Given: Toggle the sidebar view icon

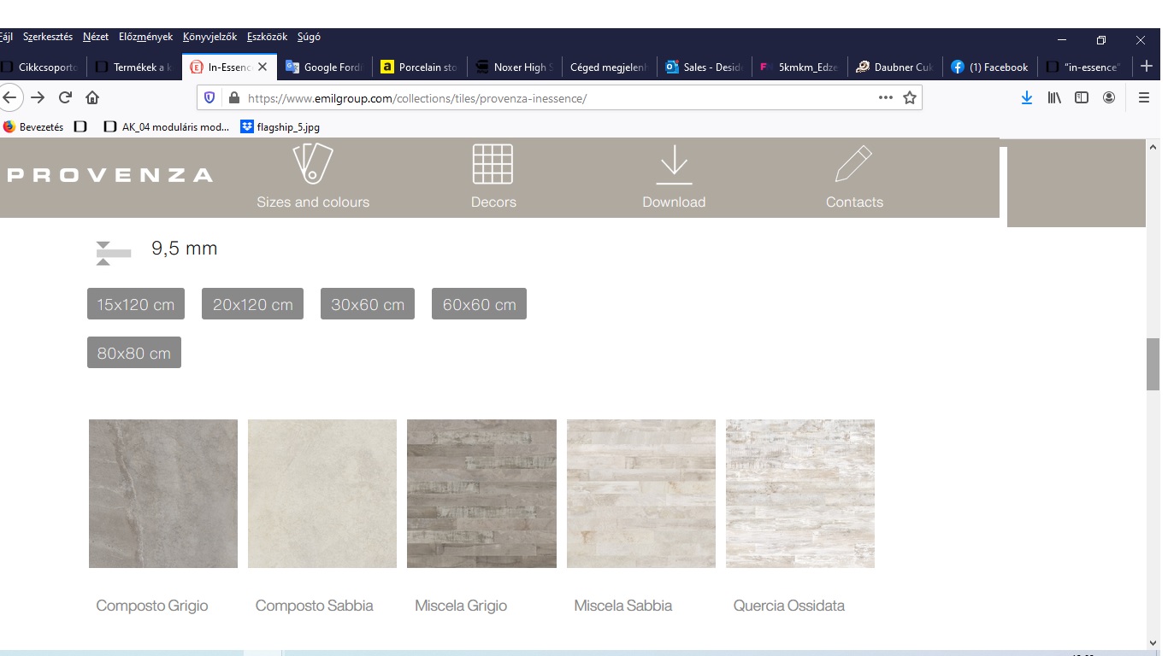Looking at the screenshot, I should (1082, 98).
